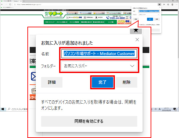The width and height of the screenshot is (179, 138).
Task: Click the favorites star in the browser toolbar
Action: point(159,4)
